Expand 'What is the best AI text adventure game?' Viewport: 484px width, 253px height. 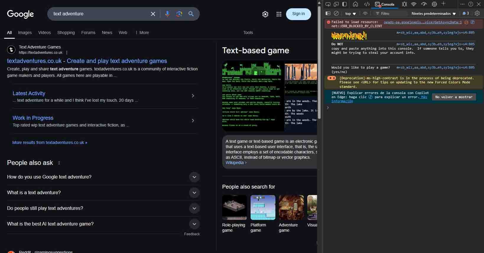click(x=194, y=224)
